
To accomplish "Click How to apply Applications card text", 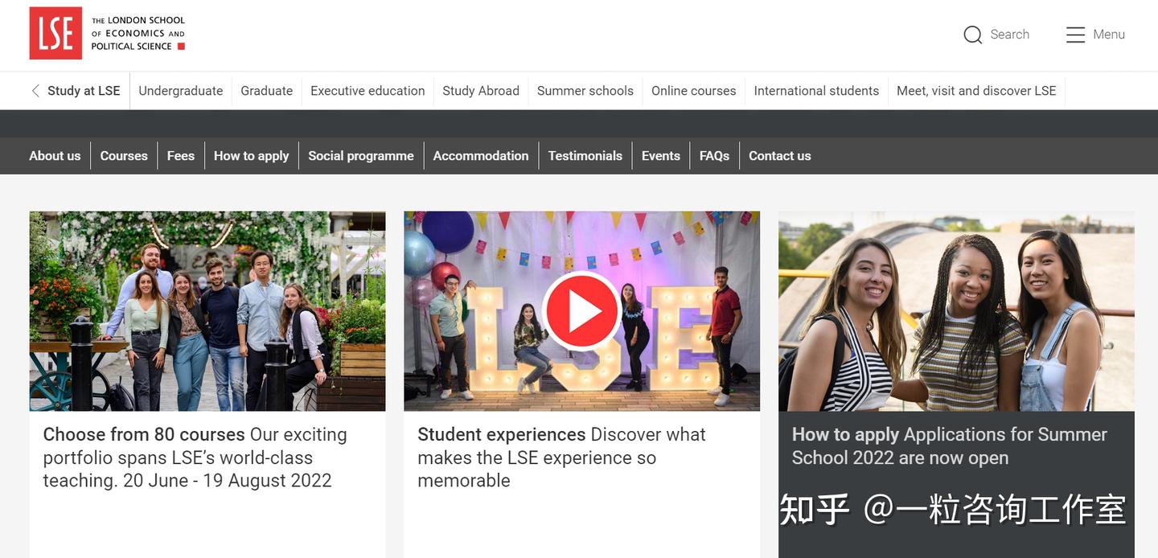I will click(950, 446).
